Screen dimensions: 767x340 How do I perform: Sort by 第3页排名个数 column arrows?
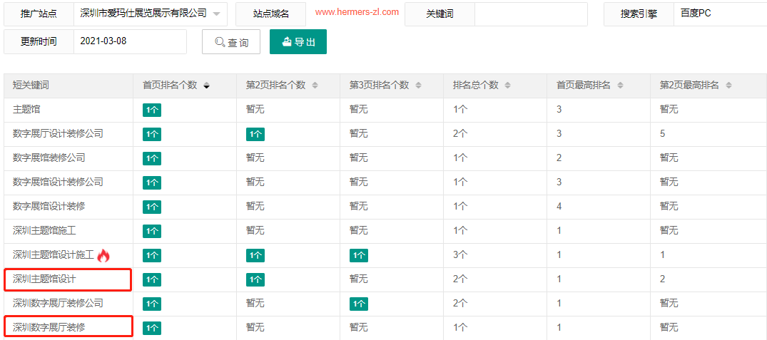point(418,86)
